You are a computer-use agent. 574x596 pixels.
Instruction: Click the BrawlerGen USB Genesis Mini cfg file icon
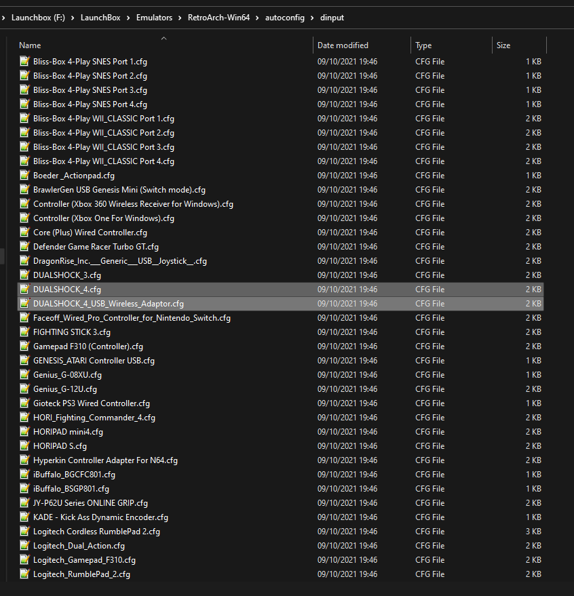(x=24, y=189)
